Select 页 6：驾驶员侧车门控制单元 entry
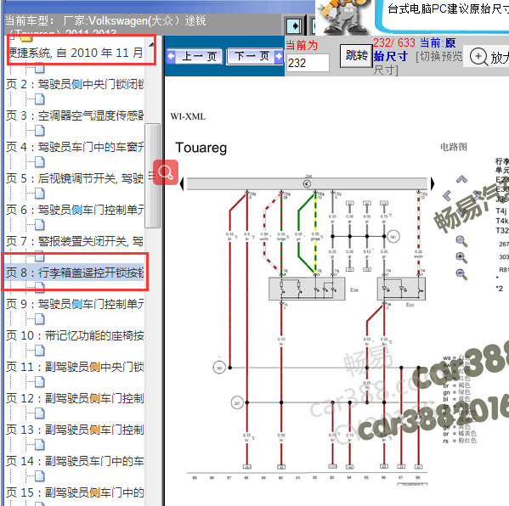 coord(75,210)
